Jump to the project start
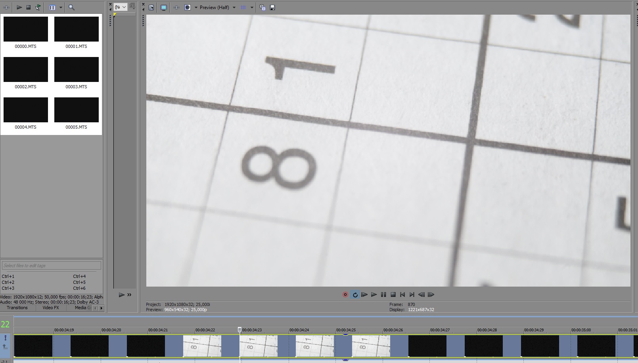Image resolution: width=638 pixels, height=363 pixels. [402, 295]
